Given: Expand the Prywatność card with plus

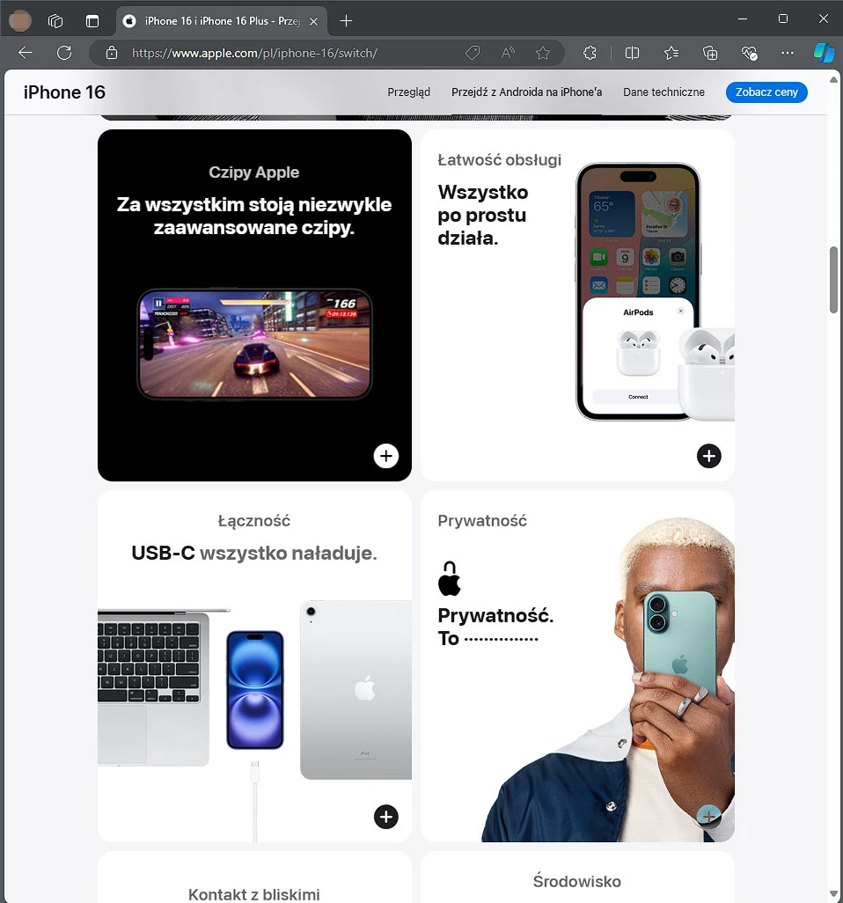Looking at the screenshot, I should click(709, 816).
